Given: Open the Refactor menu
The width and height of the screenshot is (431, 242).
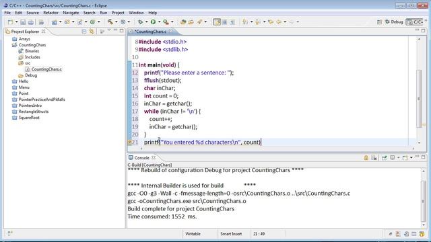Looking at the screenshot, I should tap(51, 13).
